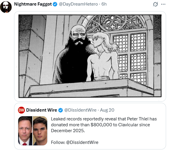Open the @DayDreamHetero handle link
169x153 pixels.
[78, 4]
